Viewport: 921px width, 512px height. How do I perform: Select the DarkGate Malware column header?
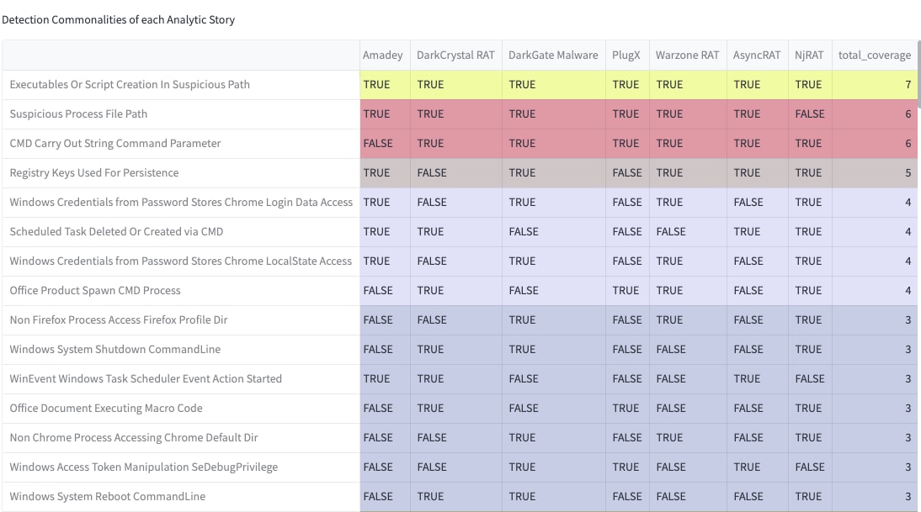(x=553, y=55)
